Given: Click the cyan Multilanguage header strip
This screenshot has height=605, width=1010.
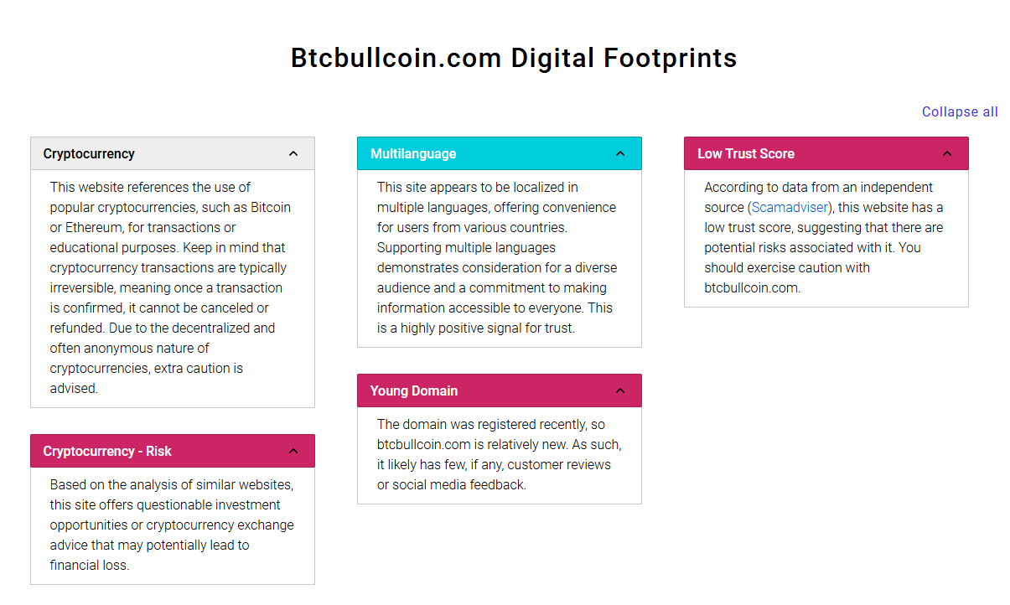Looking at the screenshot, I should (x=500, y=153).
